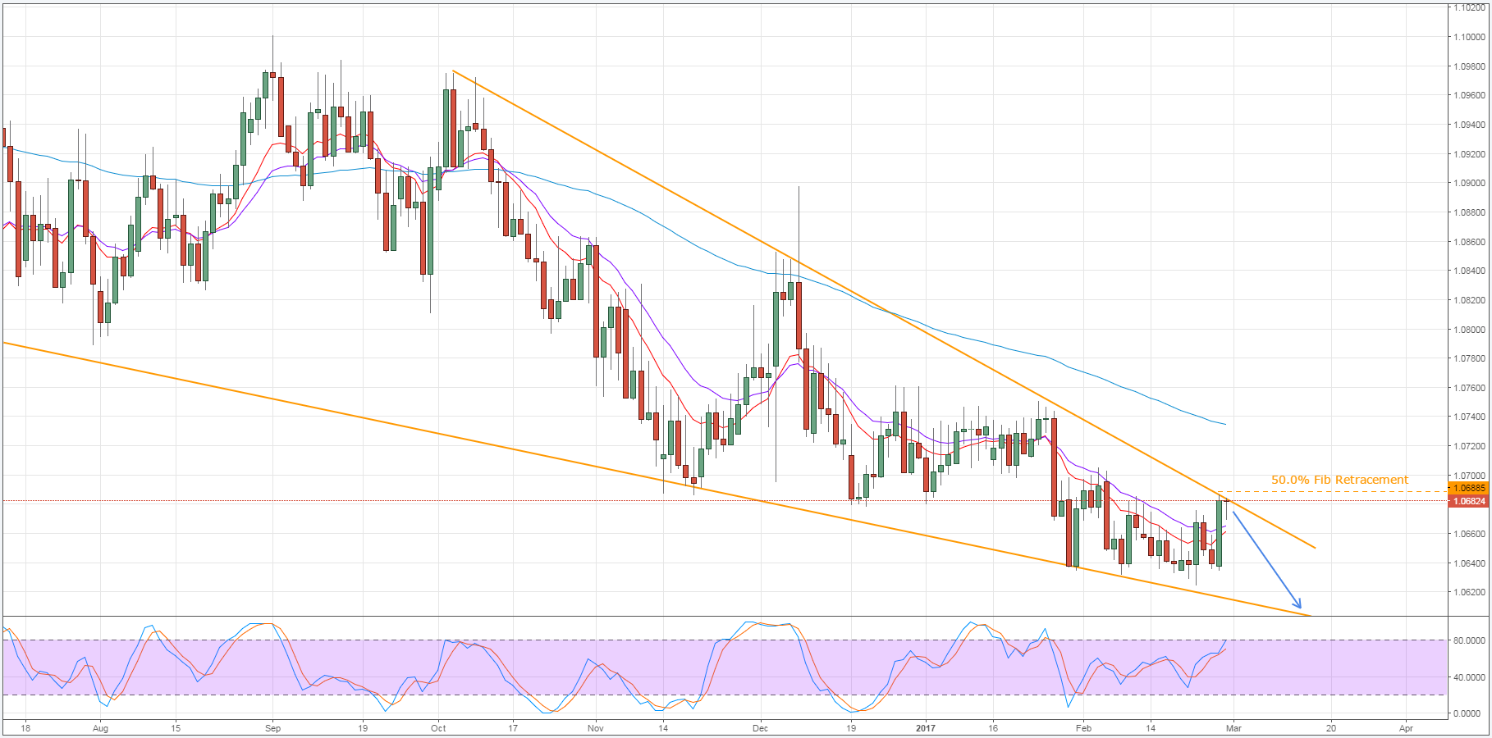Click the tall December wick candle
The height and width of the screenshot is (738, 1492).
point(799,315)
